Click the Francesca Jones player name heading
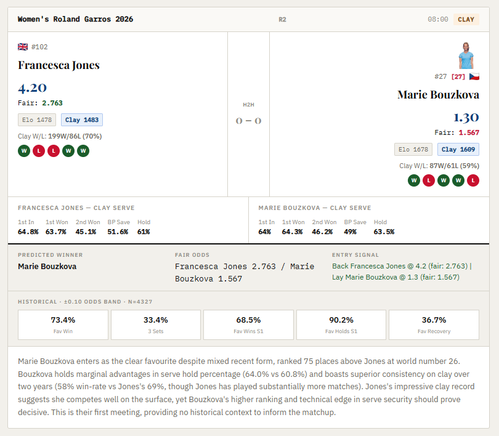The image size is (499, 436). [x=59, y=65]
